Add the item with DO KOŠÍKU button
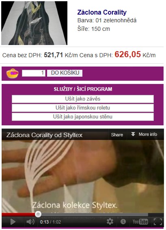 pyautogui.click(x=65, y=73)
